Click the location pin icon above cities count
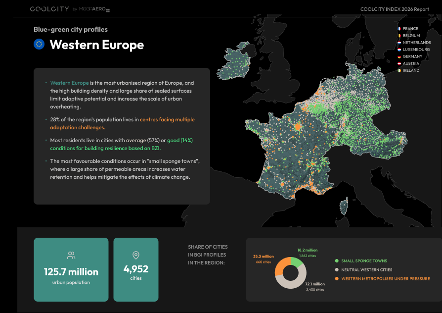Image resolution: width=442 pixels, height=313 pixels. click(x=136, y=256)
